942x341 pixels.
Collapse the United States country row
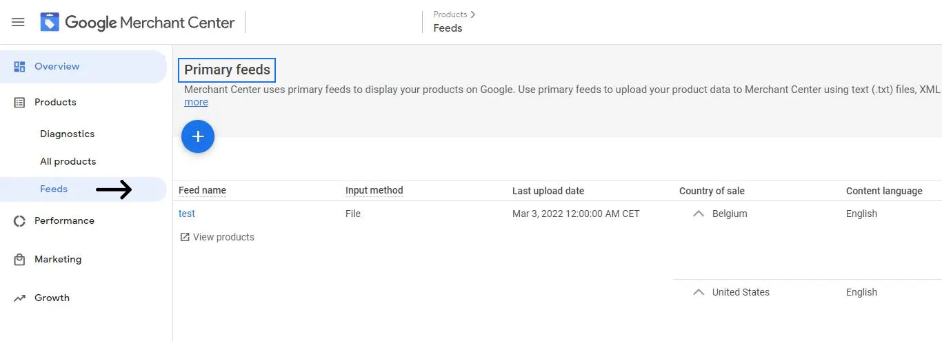[x=699, y=292]
